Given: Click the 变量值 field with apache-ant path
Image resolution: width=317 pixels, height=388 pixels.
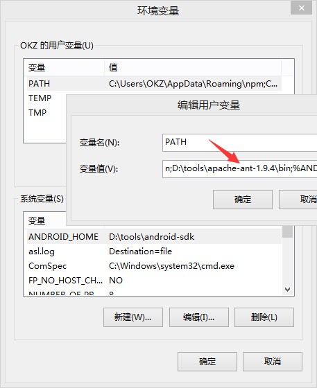Looking at the screenshot, I should click(239, 169).
